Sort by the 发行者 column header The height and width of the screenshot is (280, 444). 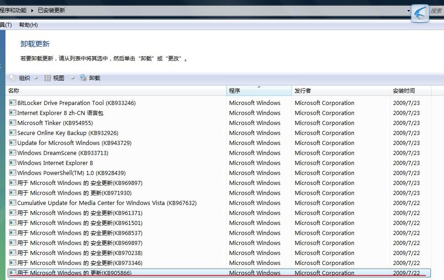coord(341,91)
